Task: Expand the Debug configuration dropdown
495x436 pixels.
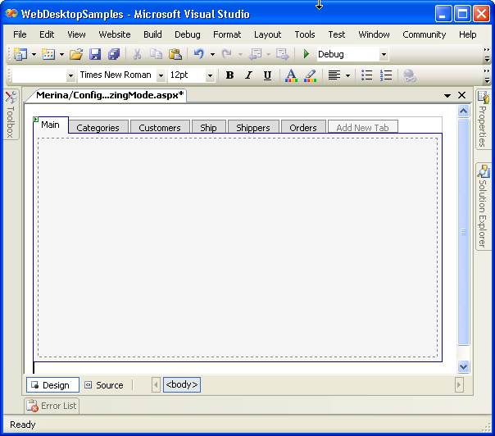Action: (x=383, y=55)
